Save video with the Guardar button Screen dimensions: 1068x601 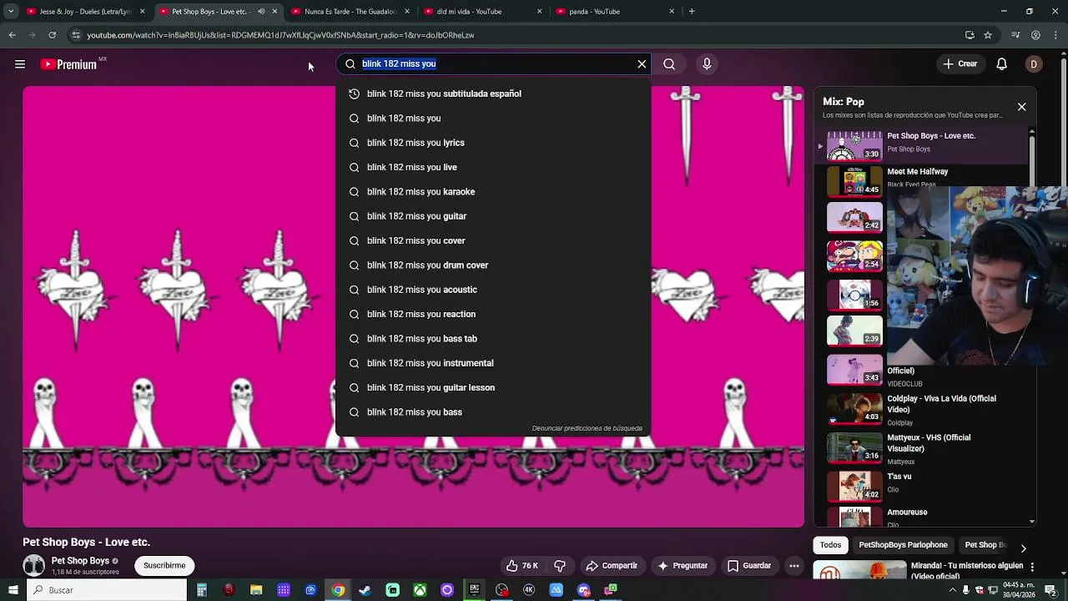[x=749, y=566]
